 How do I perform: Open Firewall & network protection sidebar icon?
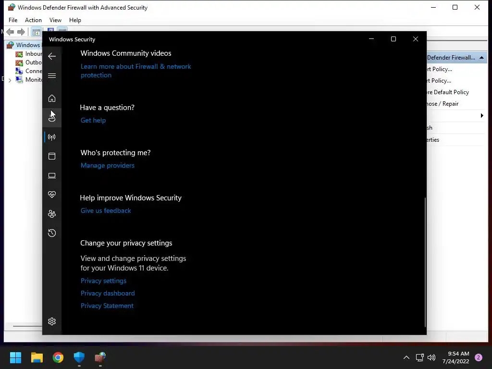52,137
